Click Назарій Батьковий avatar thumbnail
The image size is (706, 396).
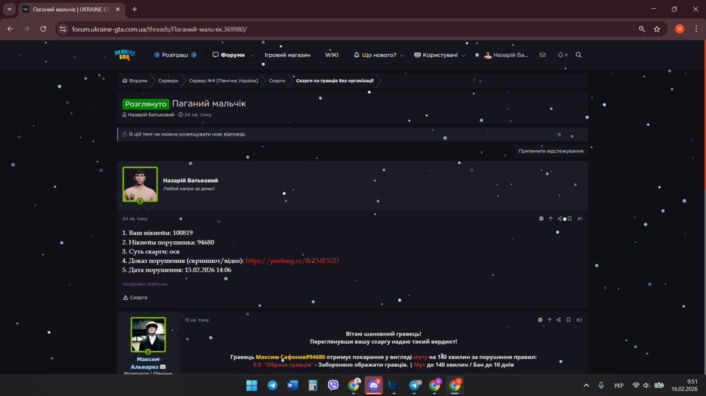tap(140, 185)
